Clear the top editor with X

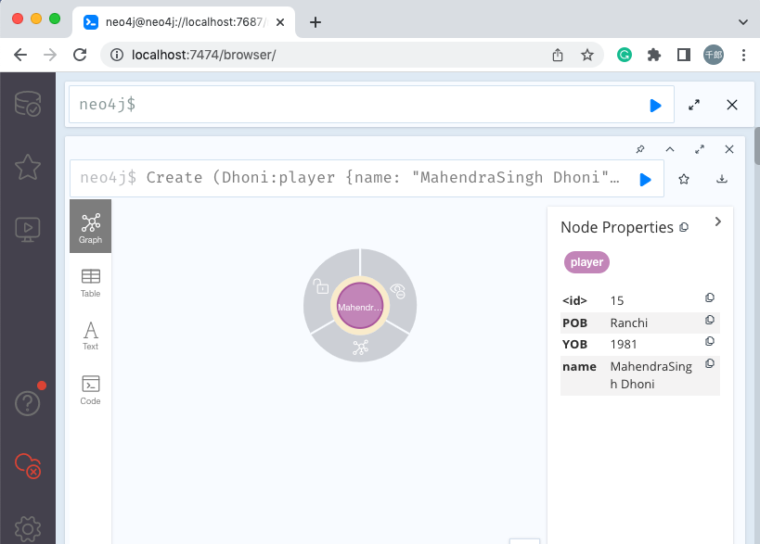[732, 105]
